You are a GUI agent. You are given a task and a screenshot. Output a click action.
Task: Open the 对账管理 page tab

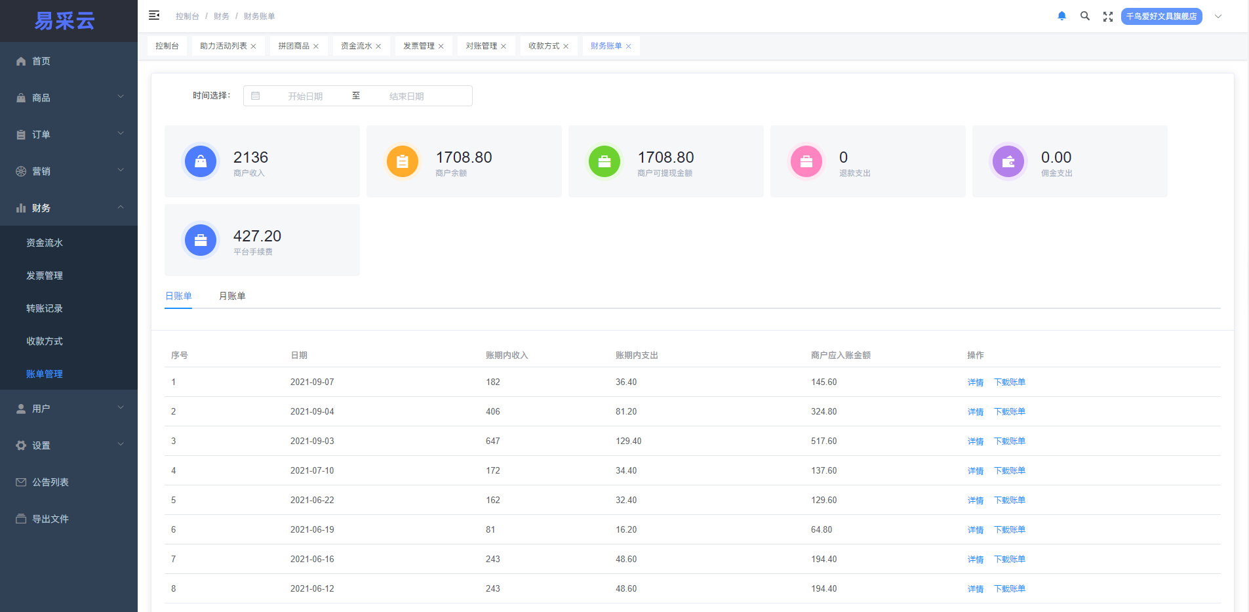[x=481, y=46]
